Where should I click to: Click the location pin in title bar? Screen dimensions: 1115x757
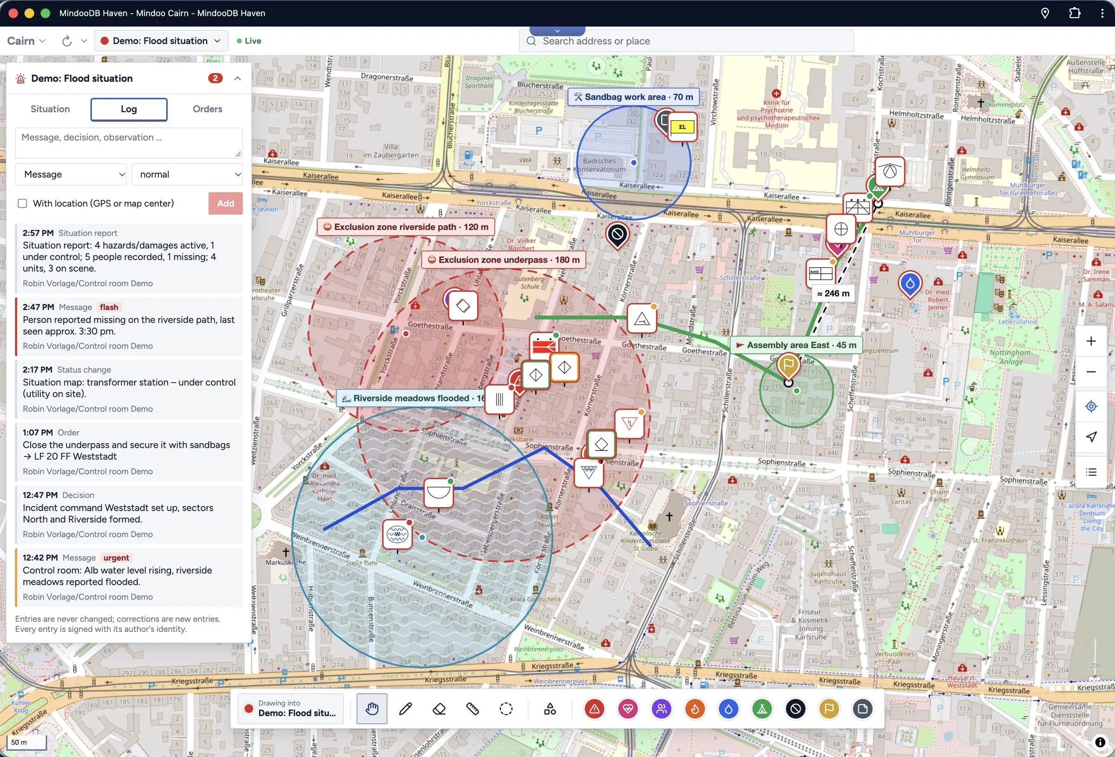tap(1045, 13)
